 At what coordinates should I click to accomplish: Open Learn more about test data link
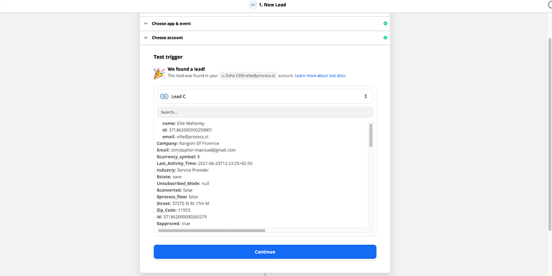[x=320, y=75]
